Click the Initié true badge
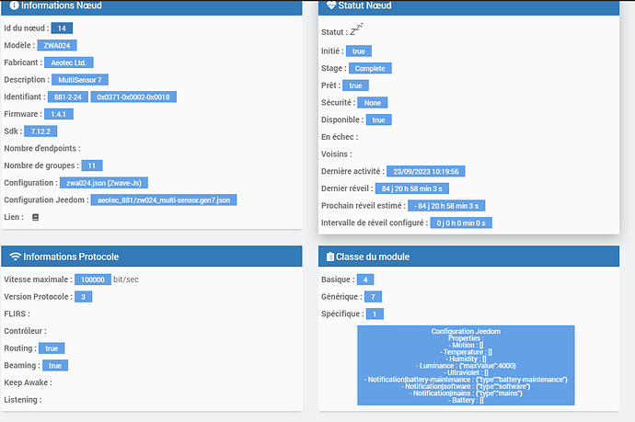 click(x=359, y=51)
